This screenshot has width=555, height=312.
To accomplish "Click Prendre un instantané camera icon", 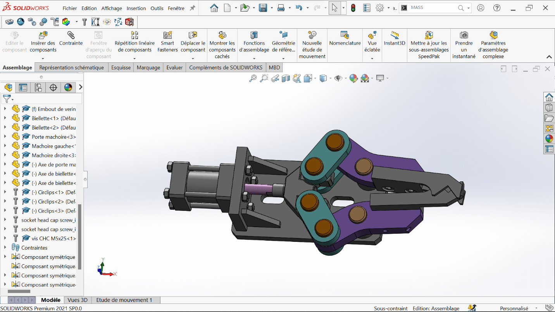I will click(464, 36).
